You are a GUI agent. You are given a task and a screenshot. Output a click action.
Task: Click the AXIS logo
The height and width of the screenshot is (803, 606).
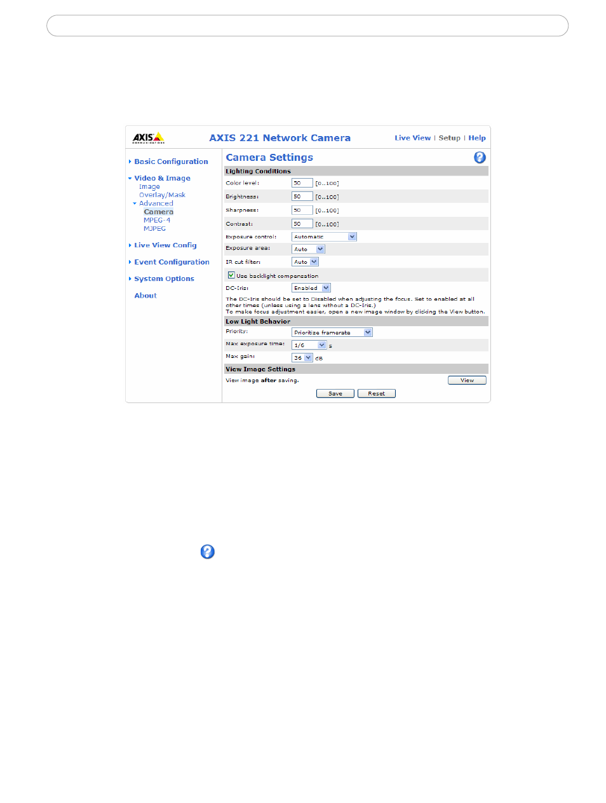148,138
